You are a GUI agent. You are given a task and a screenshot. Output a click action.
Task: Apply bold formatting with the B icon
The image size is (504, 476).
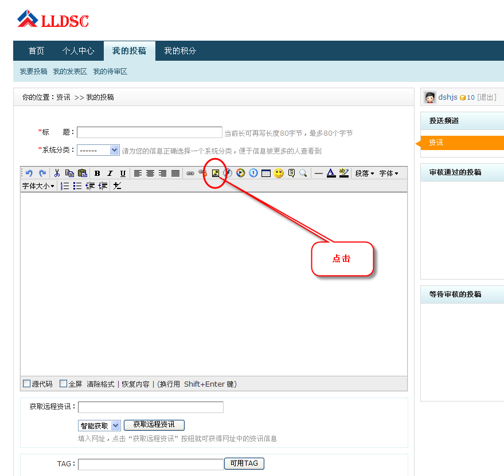point(97,173)
